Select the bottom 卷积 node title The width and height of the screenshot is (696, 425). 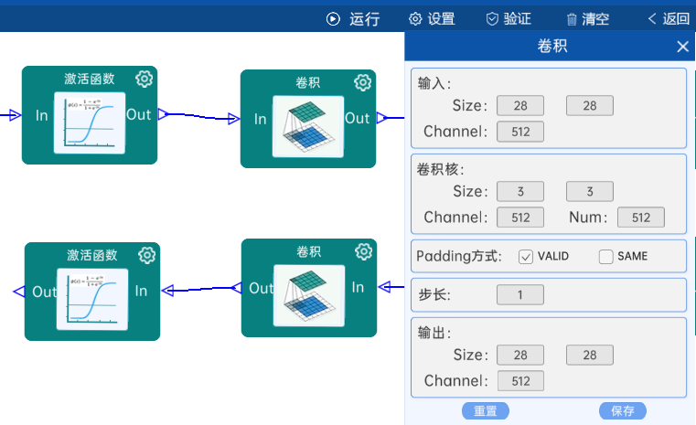pos(308,251)
